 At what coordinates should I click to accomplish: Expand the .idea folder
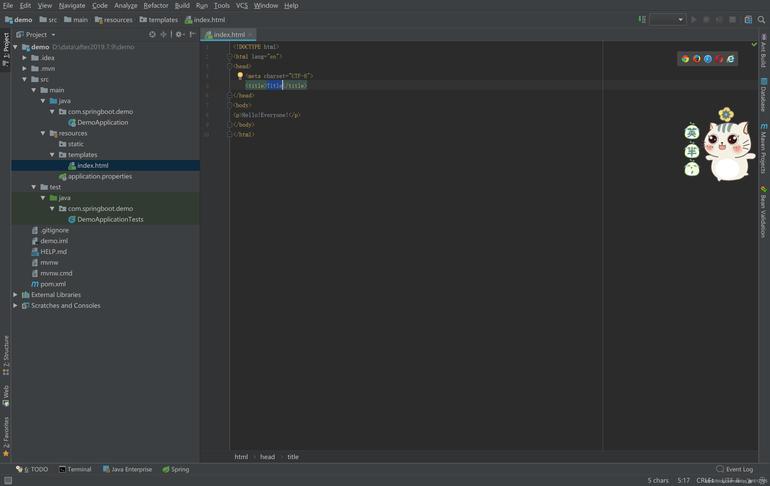[x=24, y=58]
